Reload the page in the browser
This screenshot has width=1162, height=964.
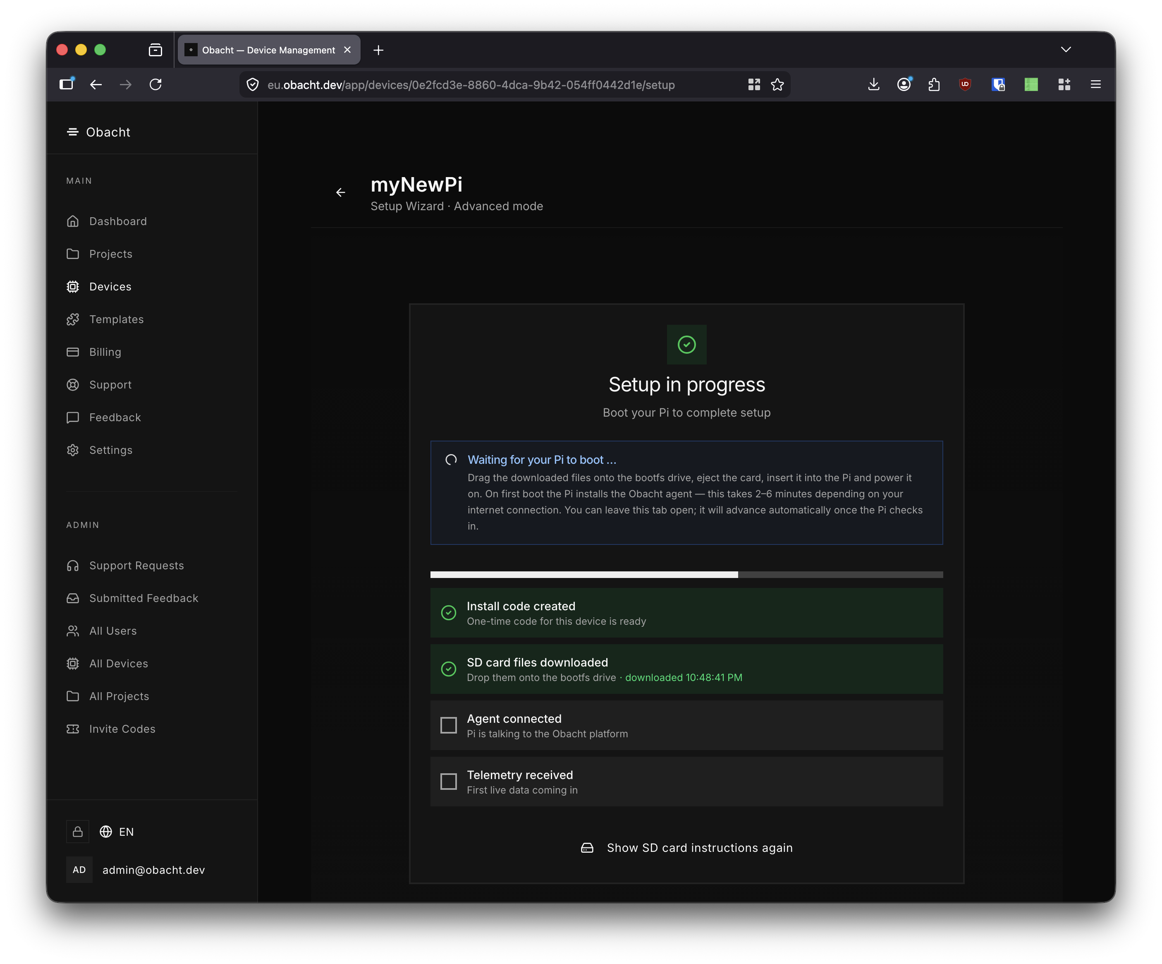pyautogui.click(x=155, y=85)
